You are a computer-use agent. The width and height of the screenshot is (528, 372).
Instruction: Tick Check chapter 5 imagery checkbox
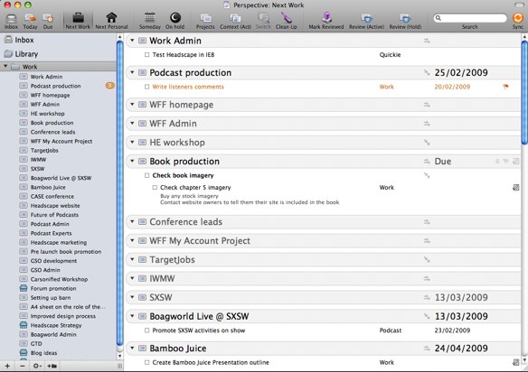point(155,187)
